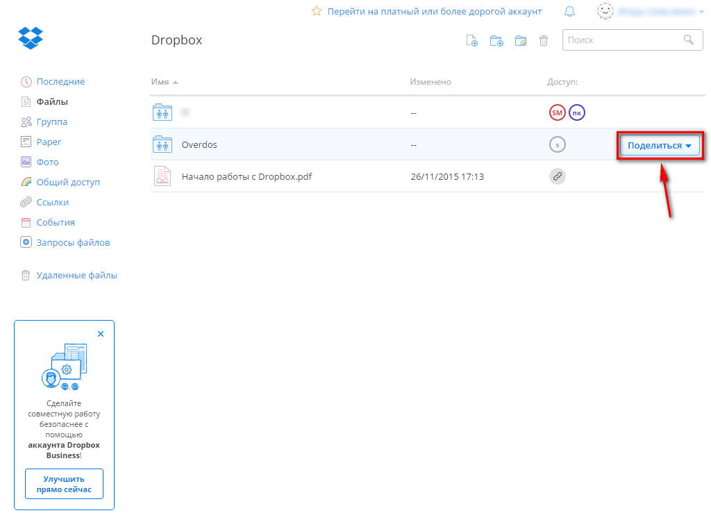Click the PDF file icon
Image resolution: width=711 pixels, height=522 pixels.
(x=162, y=176)
